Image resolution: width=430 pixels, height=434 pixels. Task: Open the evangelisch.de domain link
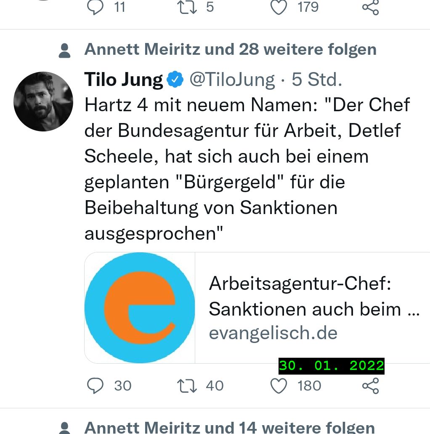pyautogui.click(x=273, y=333)
